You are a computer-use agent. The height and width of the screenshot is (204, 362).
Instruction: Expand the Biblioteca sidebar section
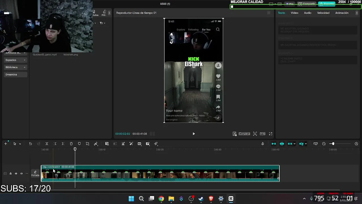tap(16, 67)
